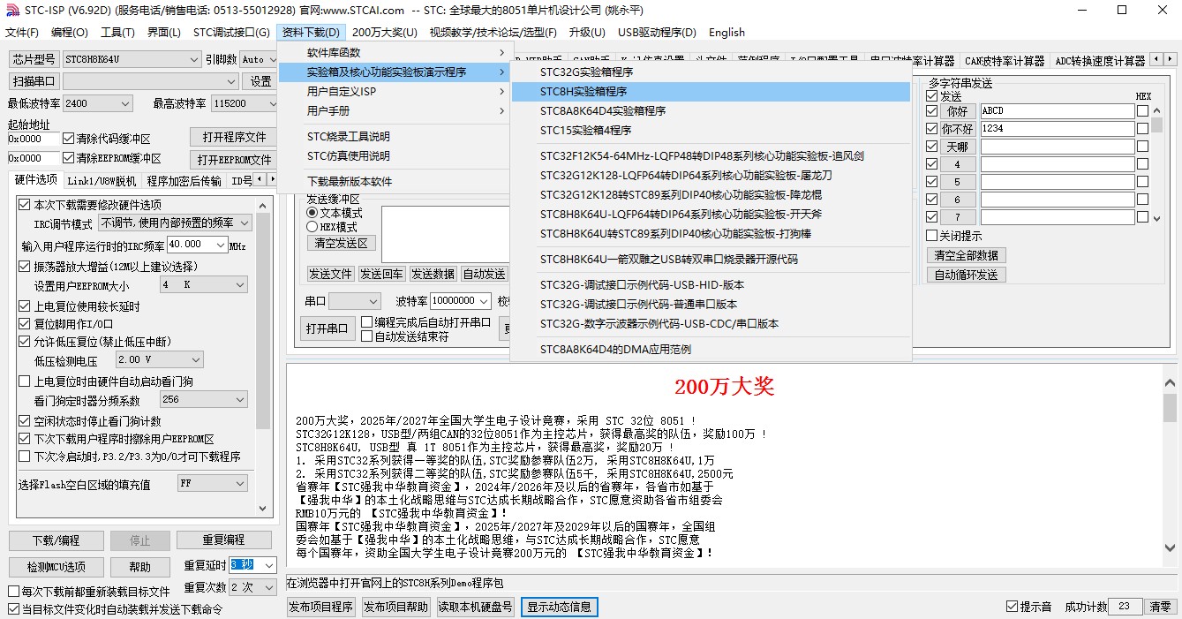Viewport: 1182px width, 619px height.
Task: Click the ABCD multi-string input field
Action: 1057,111
